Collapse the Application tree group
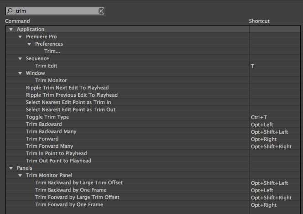Viewport: 303px width, 214px height. 11,30
